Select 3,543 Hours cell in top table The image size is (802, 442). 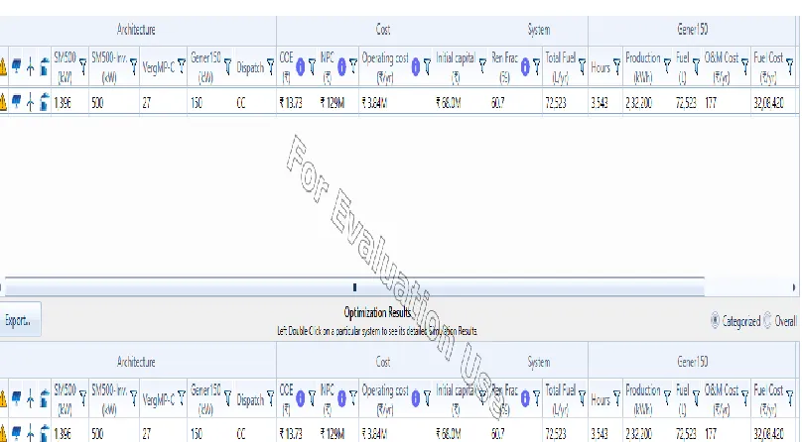tap(600, 103)
